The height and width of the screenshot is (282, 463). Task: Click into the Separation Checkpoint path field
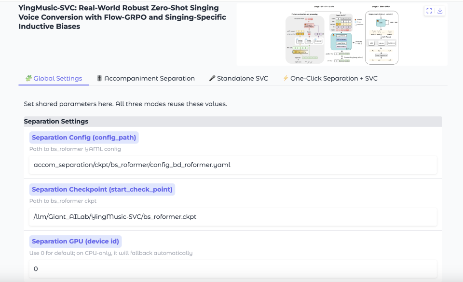(x=233, y=216)
